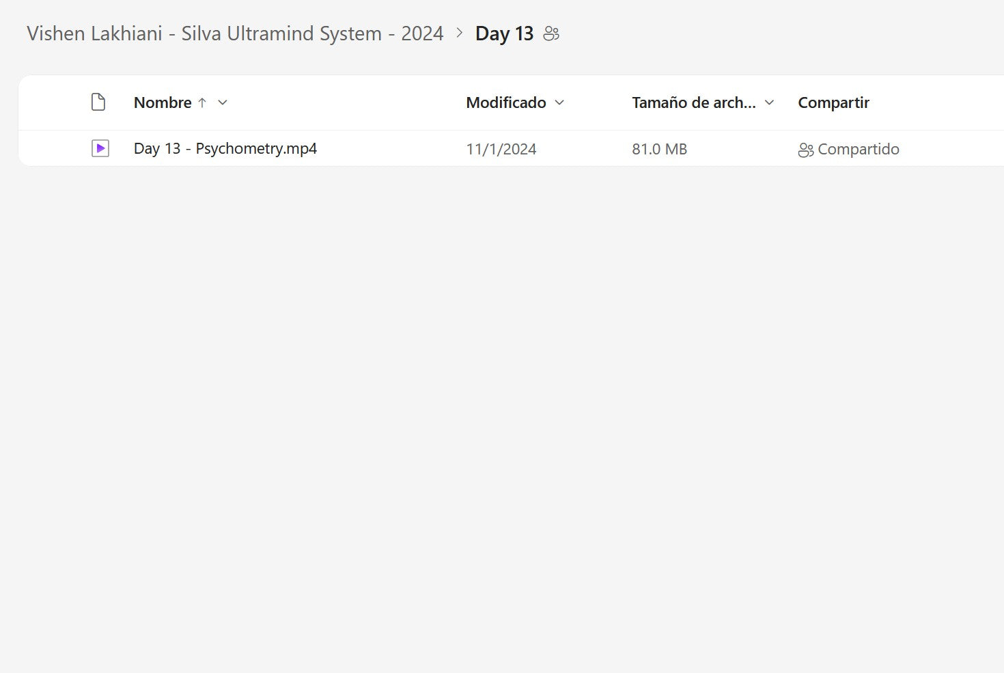Image resolution: width=1004 pixels, height=673 pixels.
Task: Click the breadcrumb separator chevron
Action: (x=460, y=33)
